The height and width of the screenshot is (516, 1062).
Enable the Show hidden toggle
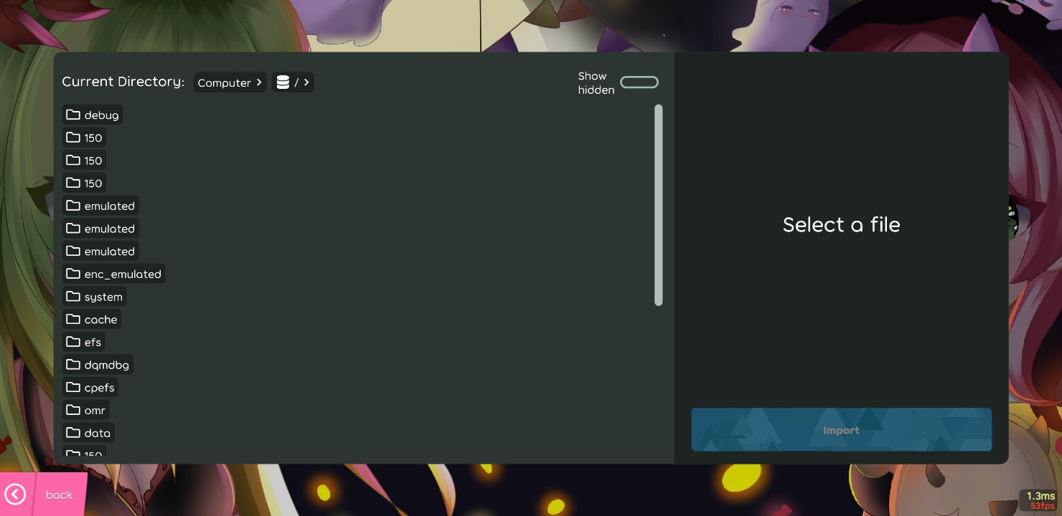click(639, 82)
